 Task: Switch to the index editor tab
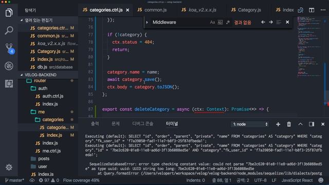pos(284,10)
